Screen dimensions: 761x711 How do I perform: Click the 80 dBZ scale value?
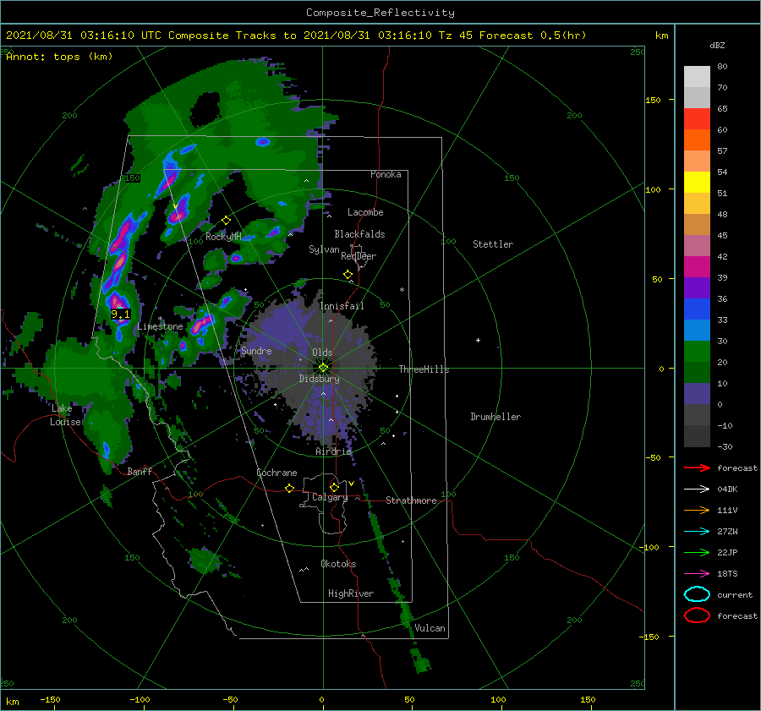(722, 67)
